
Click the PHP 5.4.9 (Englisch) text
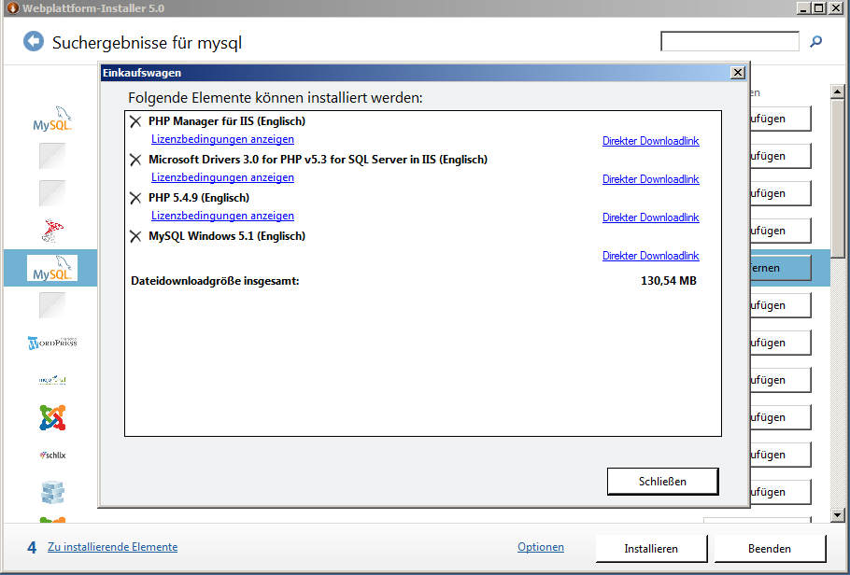(199, 198)
